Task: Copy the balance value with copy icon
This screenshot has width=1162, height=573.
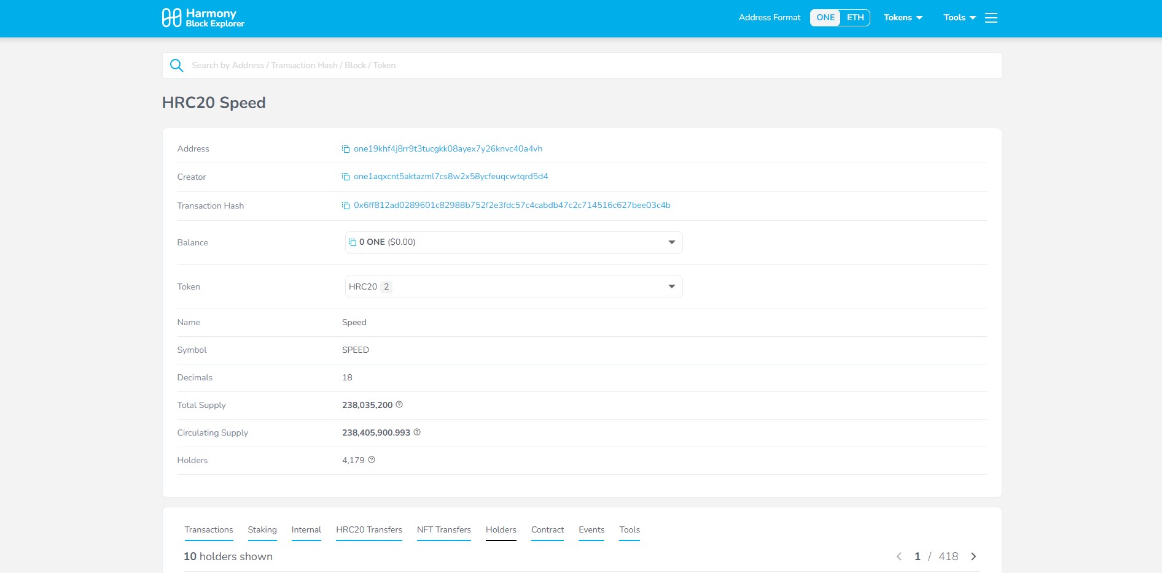Action: pos(353,242)
